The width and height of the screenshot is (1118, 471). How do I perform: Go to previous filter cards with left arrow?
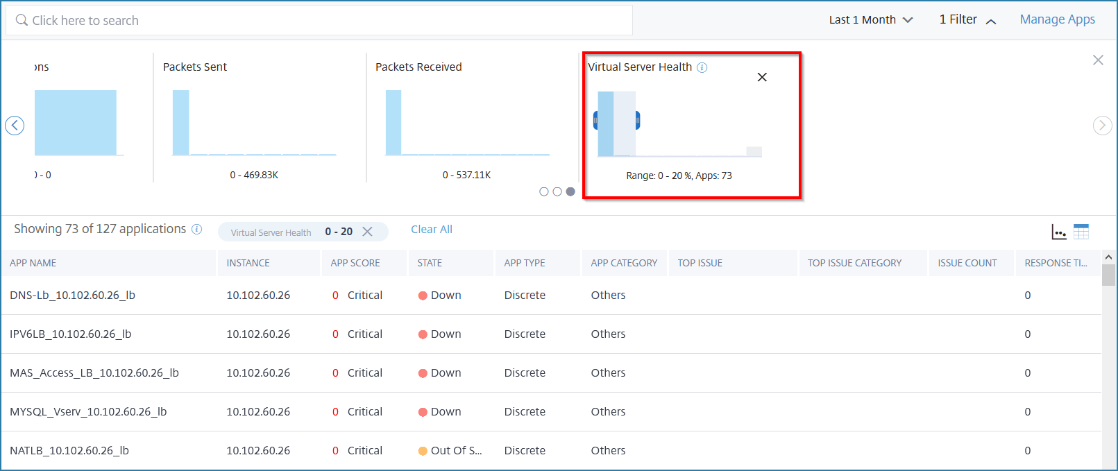[x=15, y=126]
